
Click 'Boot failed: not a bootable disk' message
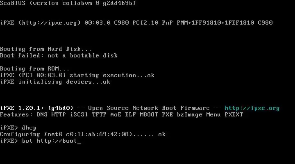point(59,56)
